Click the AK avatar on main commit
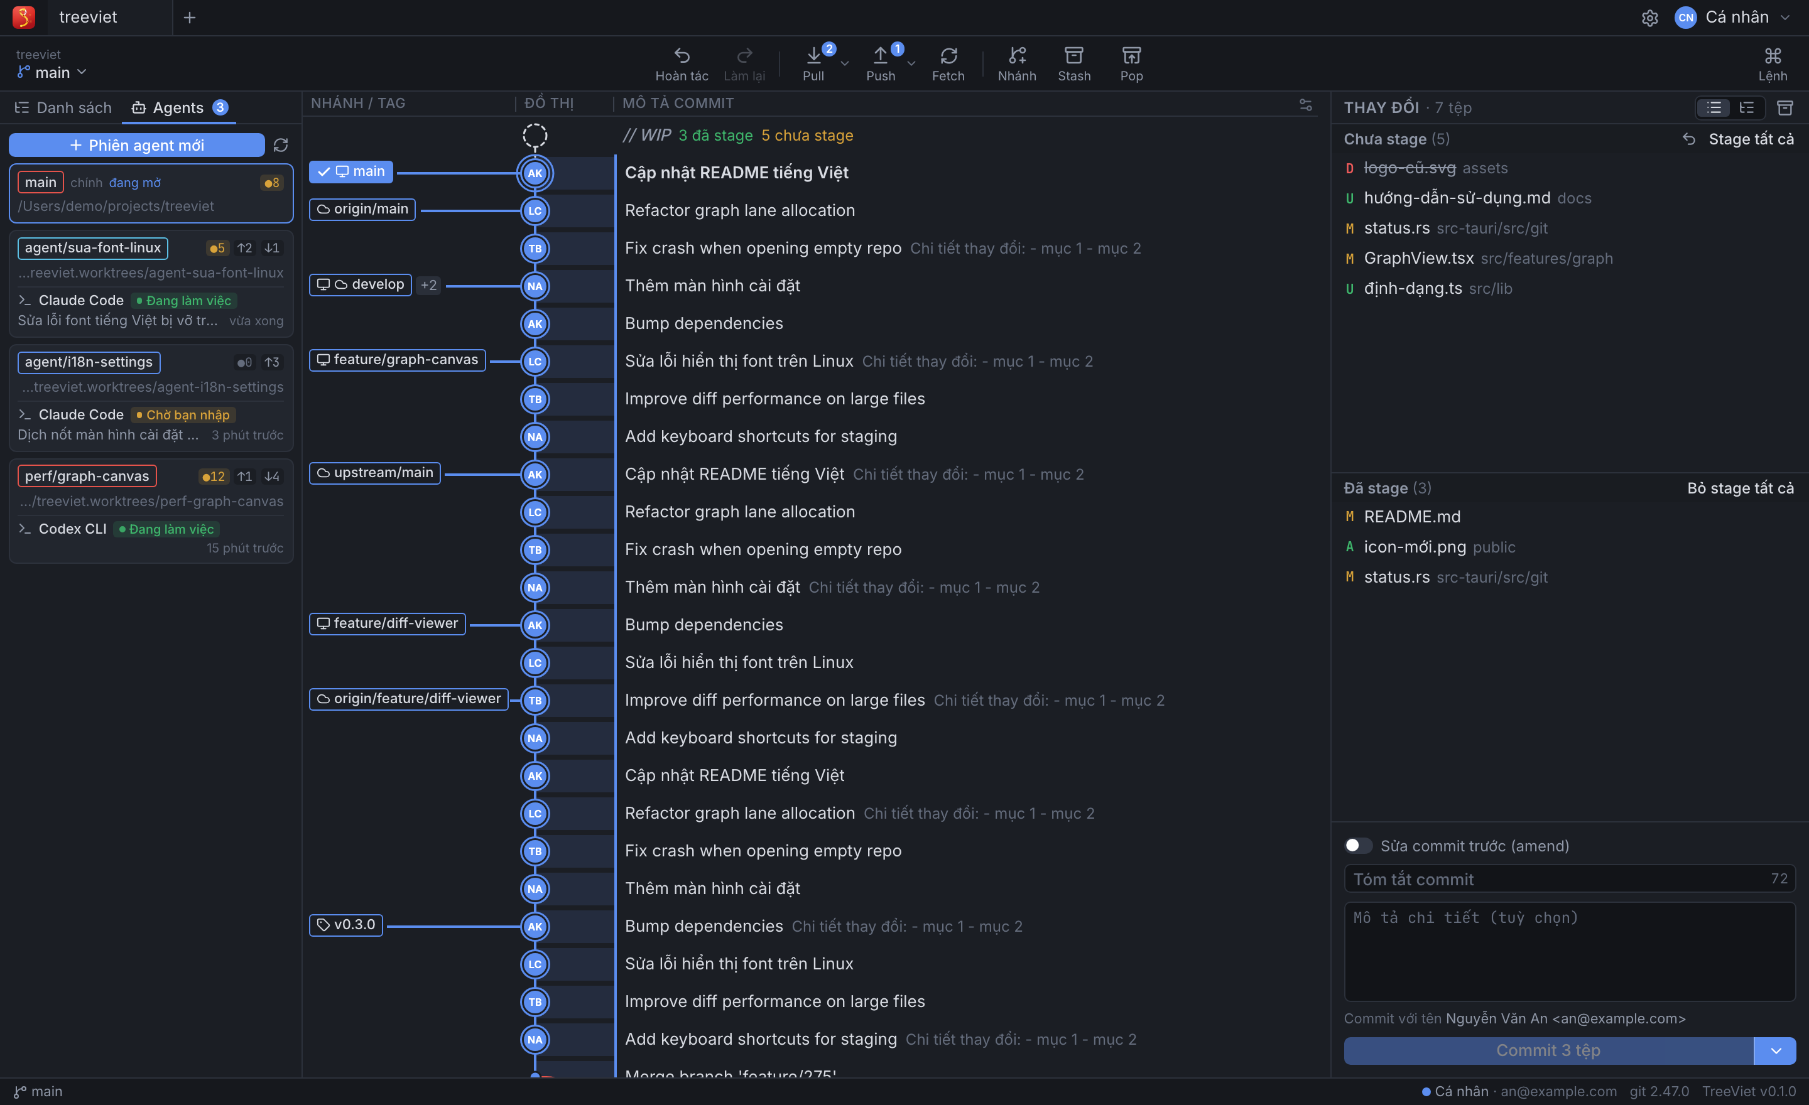 535,173
